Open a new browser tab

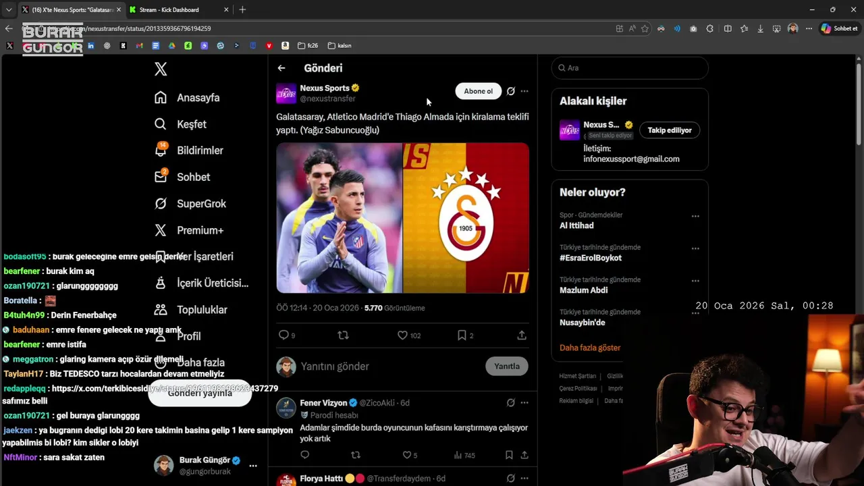(x=242, y=9)
